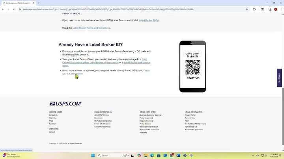Close the tools.usps.com tab
The image size is (284, 159).
[x=34, y=3]
